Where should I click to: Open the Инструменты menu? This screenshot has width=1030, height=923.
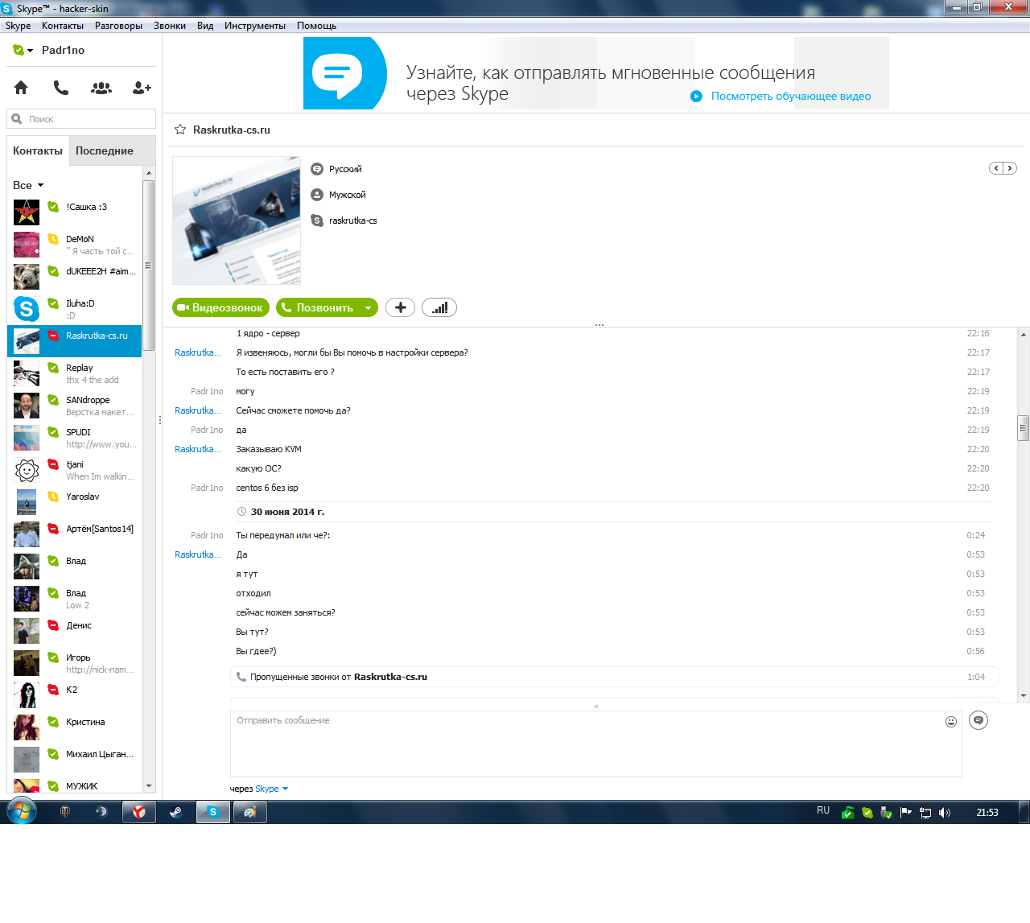pyautogui.click(x=255, y=26)
